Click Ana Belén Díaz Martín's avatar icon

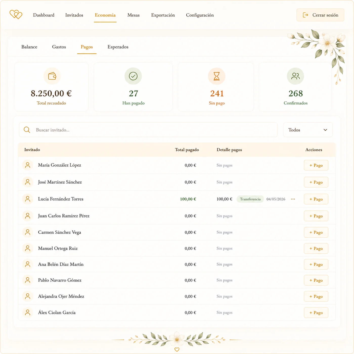pos(28,264)
